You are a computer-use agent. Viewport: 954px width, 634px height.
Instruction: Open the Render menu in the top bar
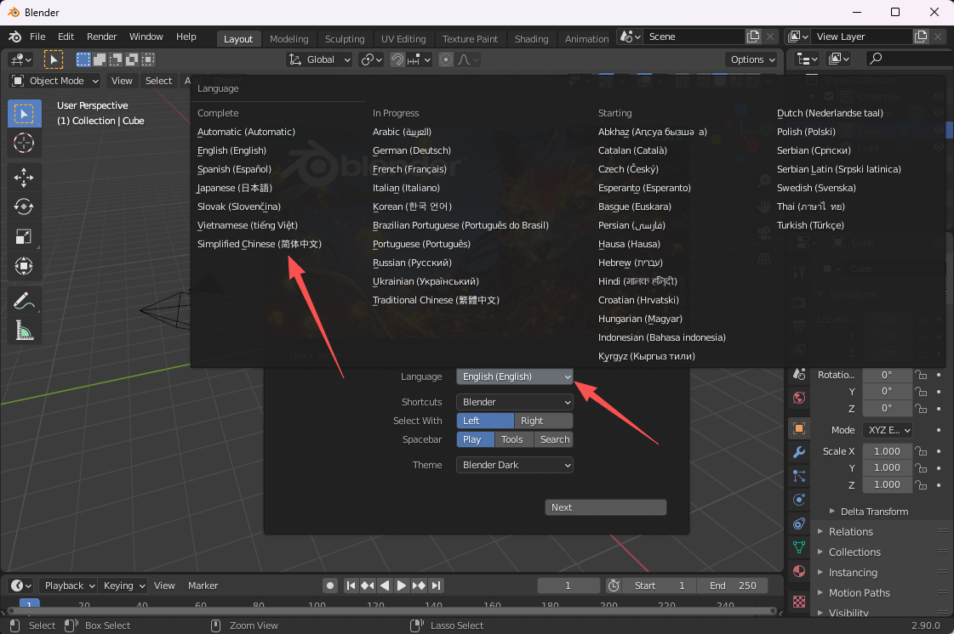click(x=101, y=37)
